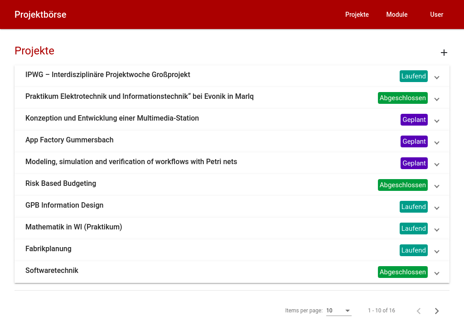Select the Praktikum Elektrotechnik bei Evonik title

click(140, 97)
